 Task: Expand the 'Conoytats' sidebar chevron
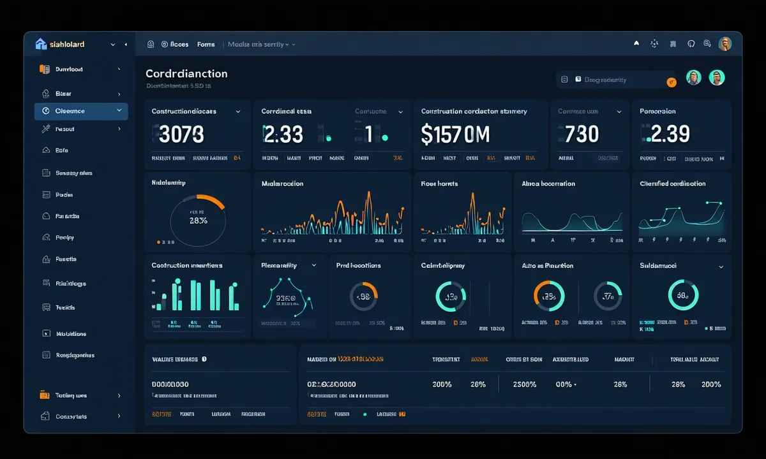click(119, 416)
